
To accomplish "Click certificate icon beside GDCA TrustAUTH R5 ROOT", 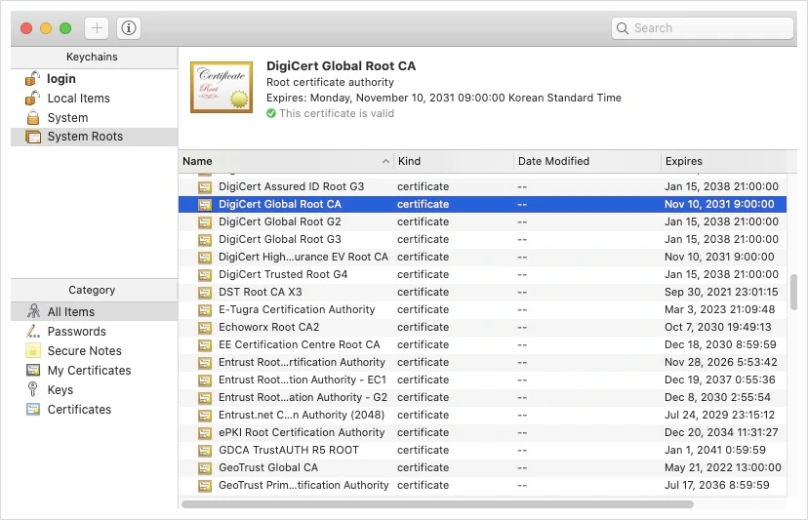I will point(205,451).
